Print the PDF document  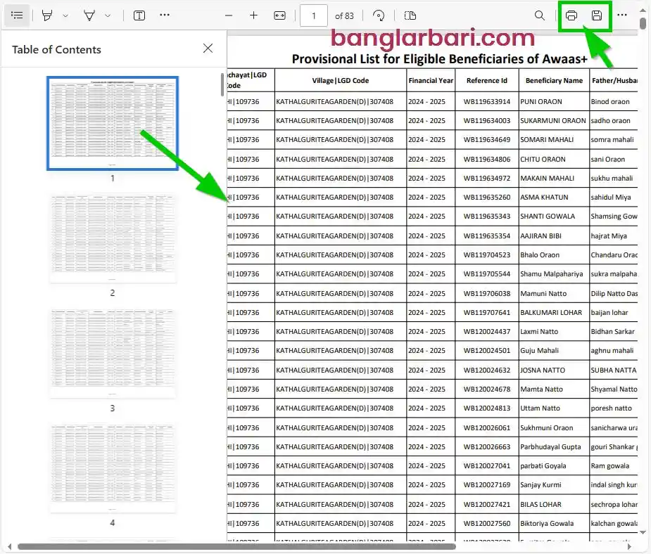click(x=571, y=15)
